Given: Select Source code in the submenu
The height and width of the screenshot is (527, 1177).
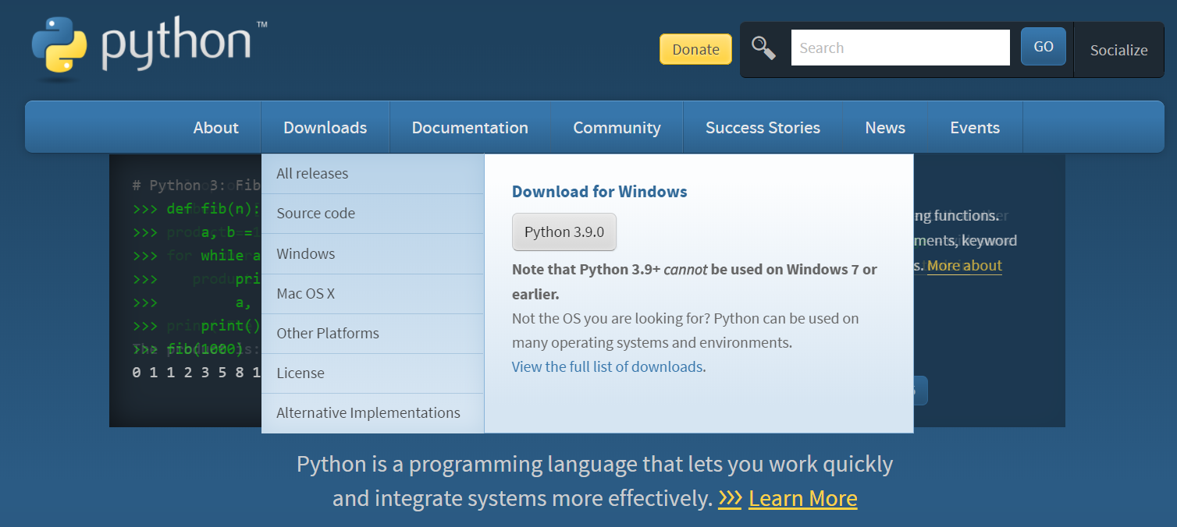Looking at the screenshot, I should point(373,214).
